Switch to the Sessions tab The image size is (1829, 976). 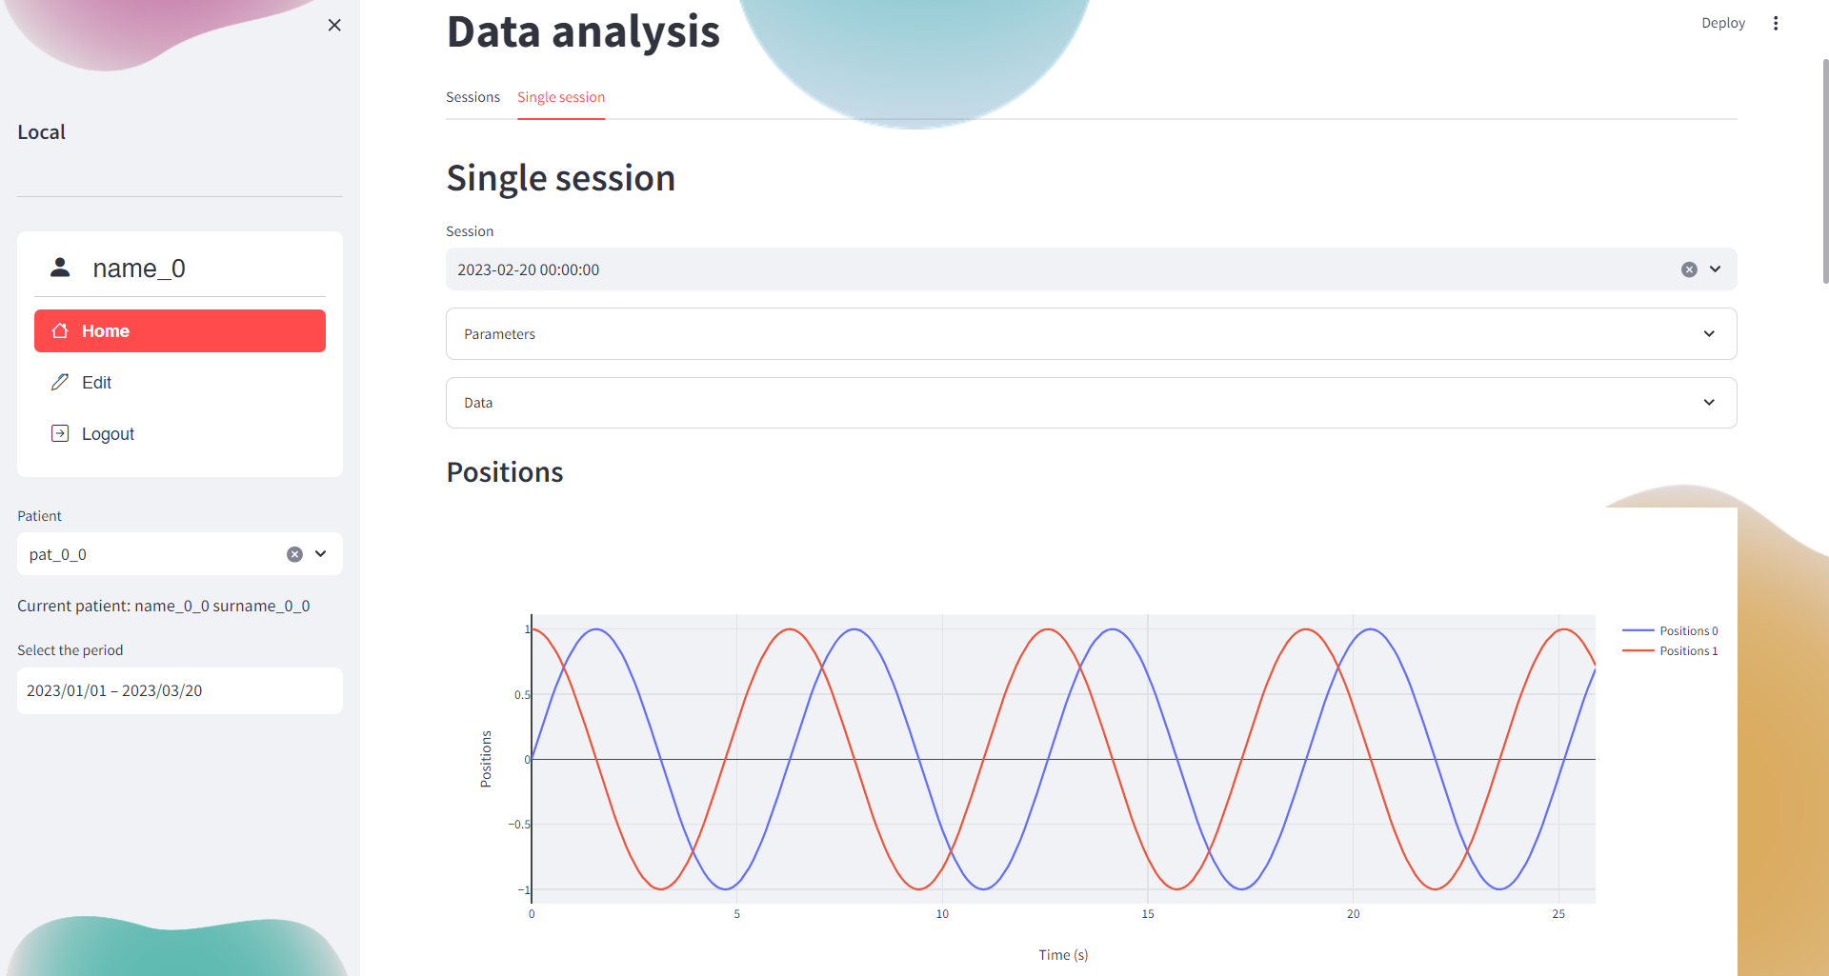(x=472, y=97)
